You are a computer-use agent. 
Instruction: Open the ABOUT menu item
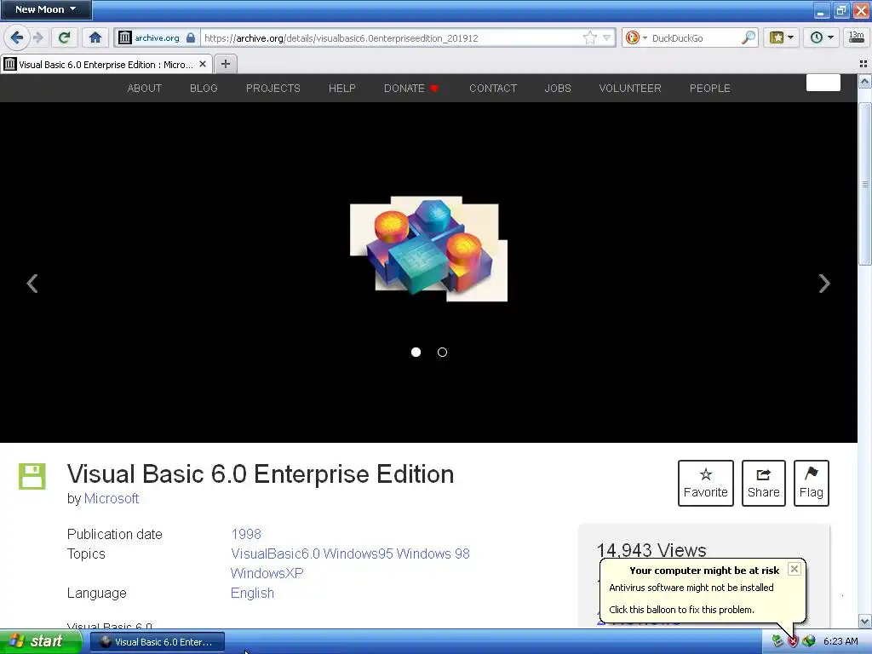[x=145, y=88]
